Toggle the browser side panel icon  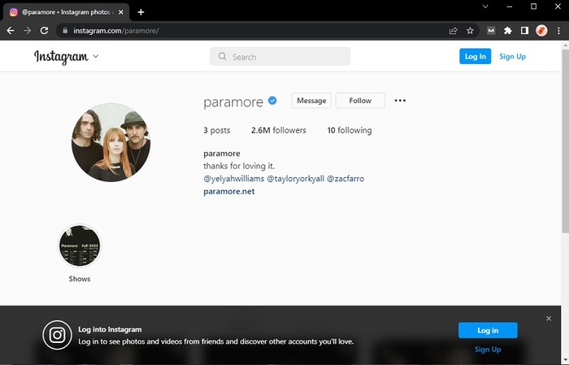(524, 31)
